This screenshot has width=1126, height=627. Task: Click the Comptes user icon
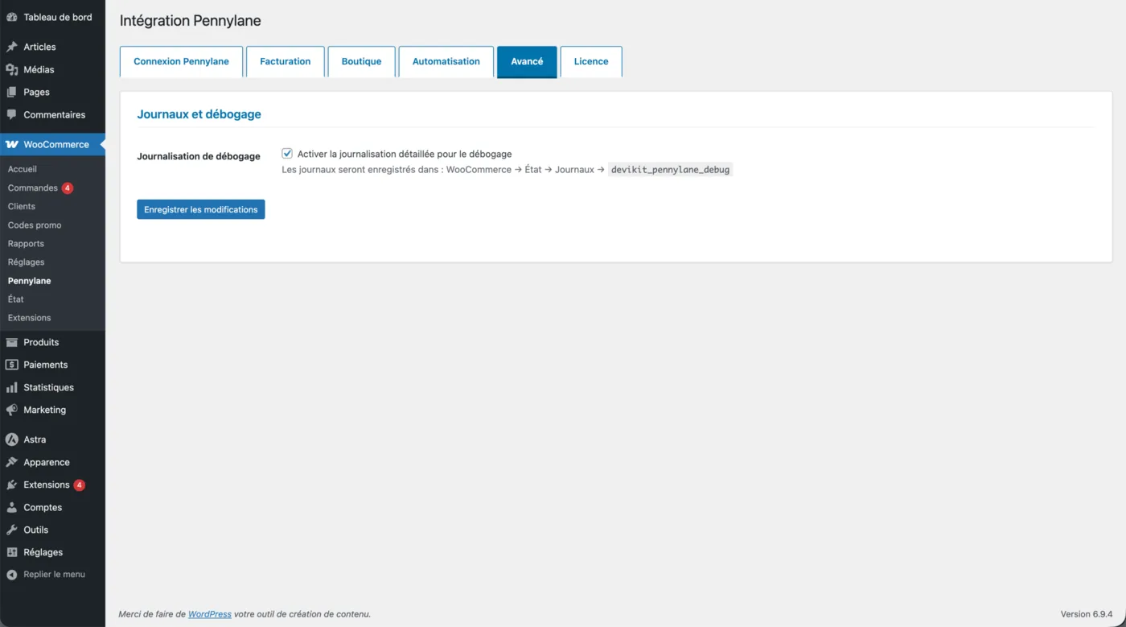(11, 507)
